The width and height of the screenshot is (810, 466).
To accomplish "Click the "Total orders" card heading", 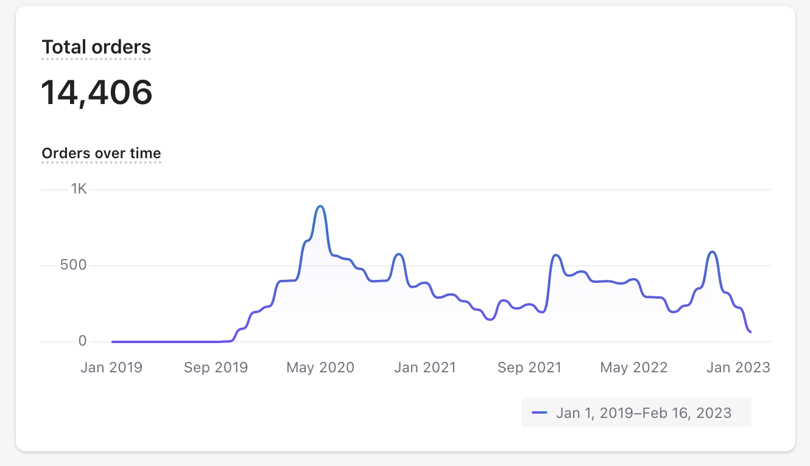I will pyautogui.click(x=96, y=47).
